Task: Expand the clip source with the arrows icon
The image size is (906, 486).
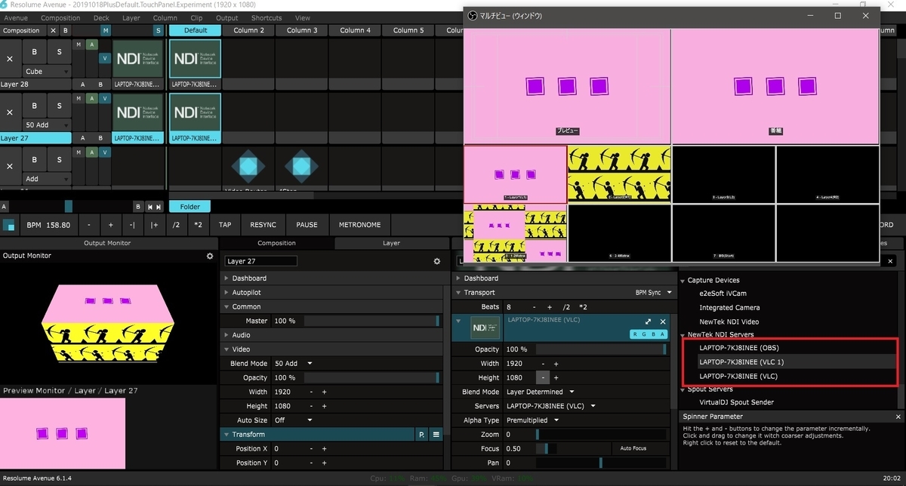Action: click(648, 321)
